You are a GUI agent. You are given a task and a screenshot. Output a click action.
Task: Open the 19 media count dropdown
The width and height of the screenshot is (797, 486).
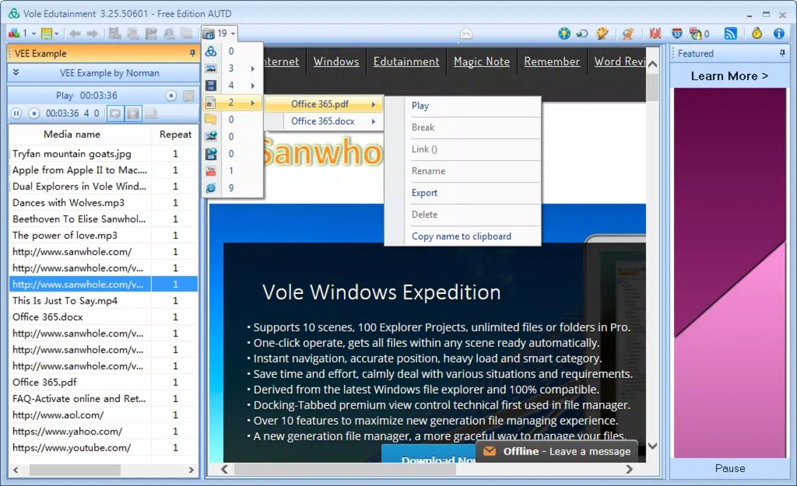pos(219,33)
